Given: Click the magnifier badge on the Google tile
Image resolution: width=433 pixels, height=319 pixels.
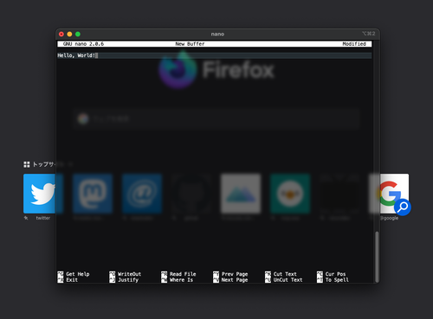Looking at the screenshot, I should tap(403, 207).
